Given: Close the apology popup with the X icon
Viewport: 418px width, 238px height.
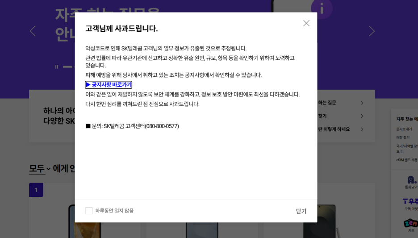Looking at the screenshot, I should [306, 23].
